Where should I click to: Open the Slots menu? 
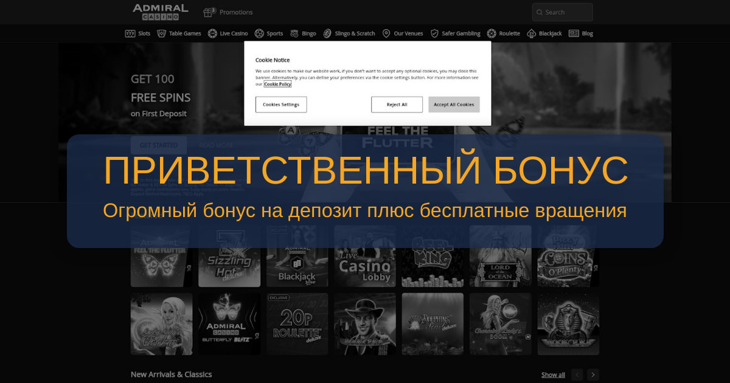pyautogui.click(x=144, y=33)
